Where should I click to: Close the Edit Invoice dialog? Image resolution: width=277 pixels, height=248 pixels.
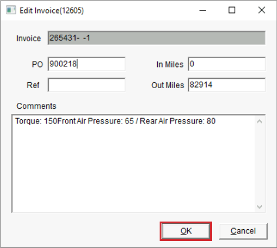click(x=262, y=10)
